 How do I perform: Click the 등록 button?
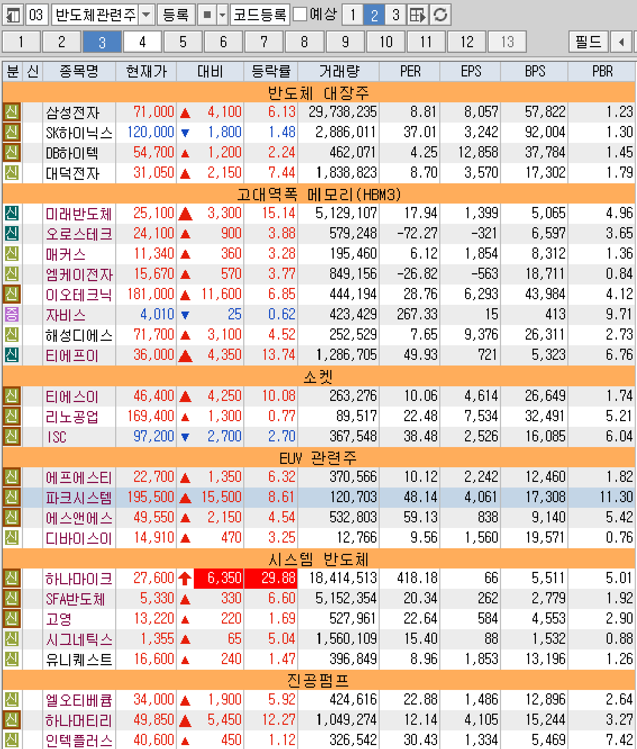176,15
